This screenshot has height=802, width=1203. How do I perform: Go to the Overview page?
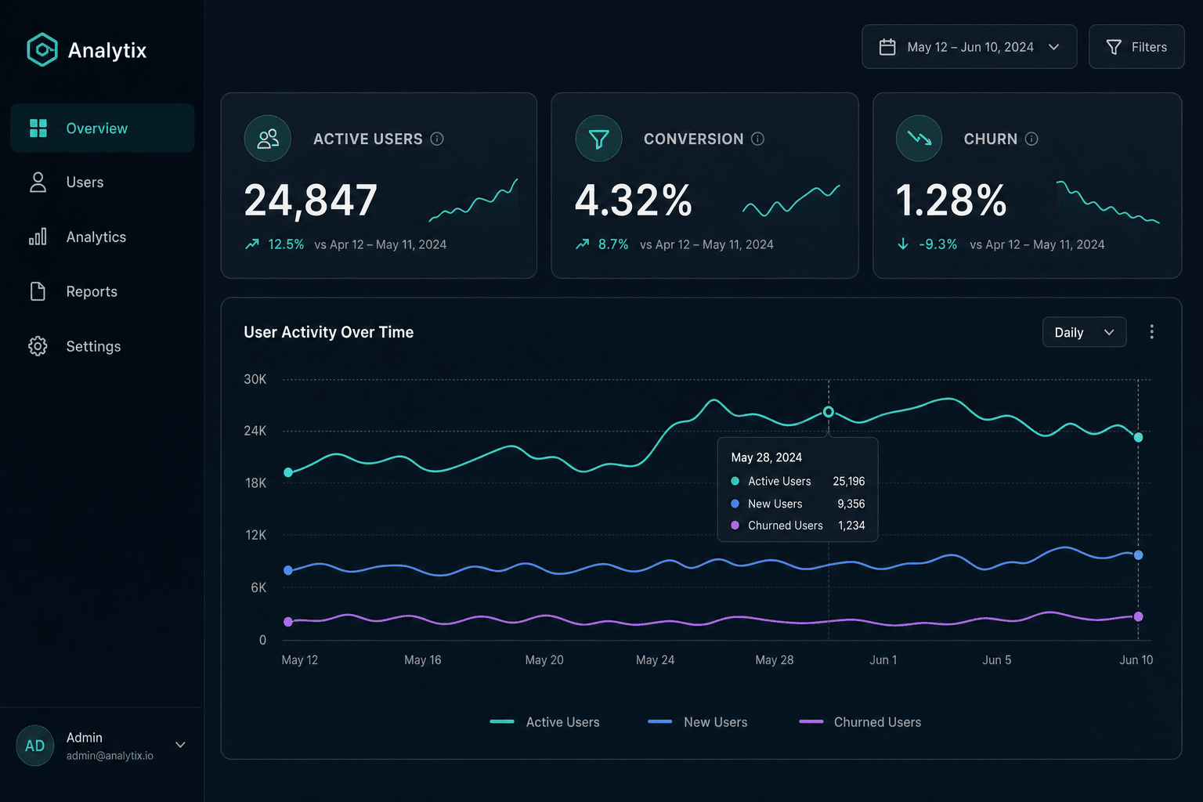point(103,128)
